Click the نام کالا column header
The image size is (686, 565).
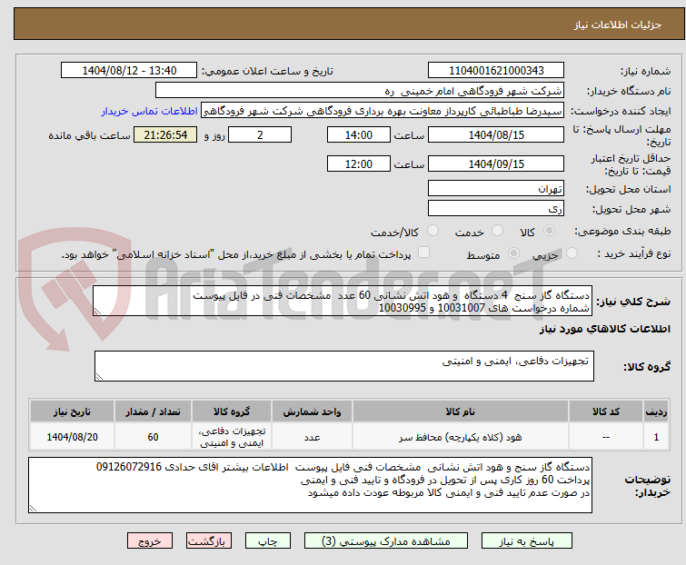click(461, 411)
